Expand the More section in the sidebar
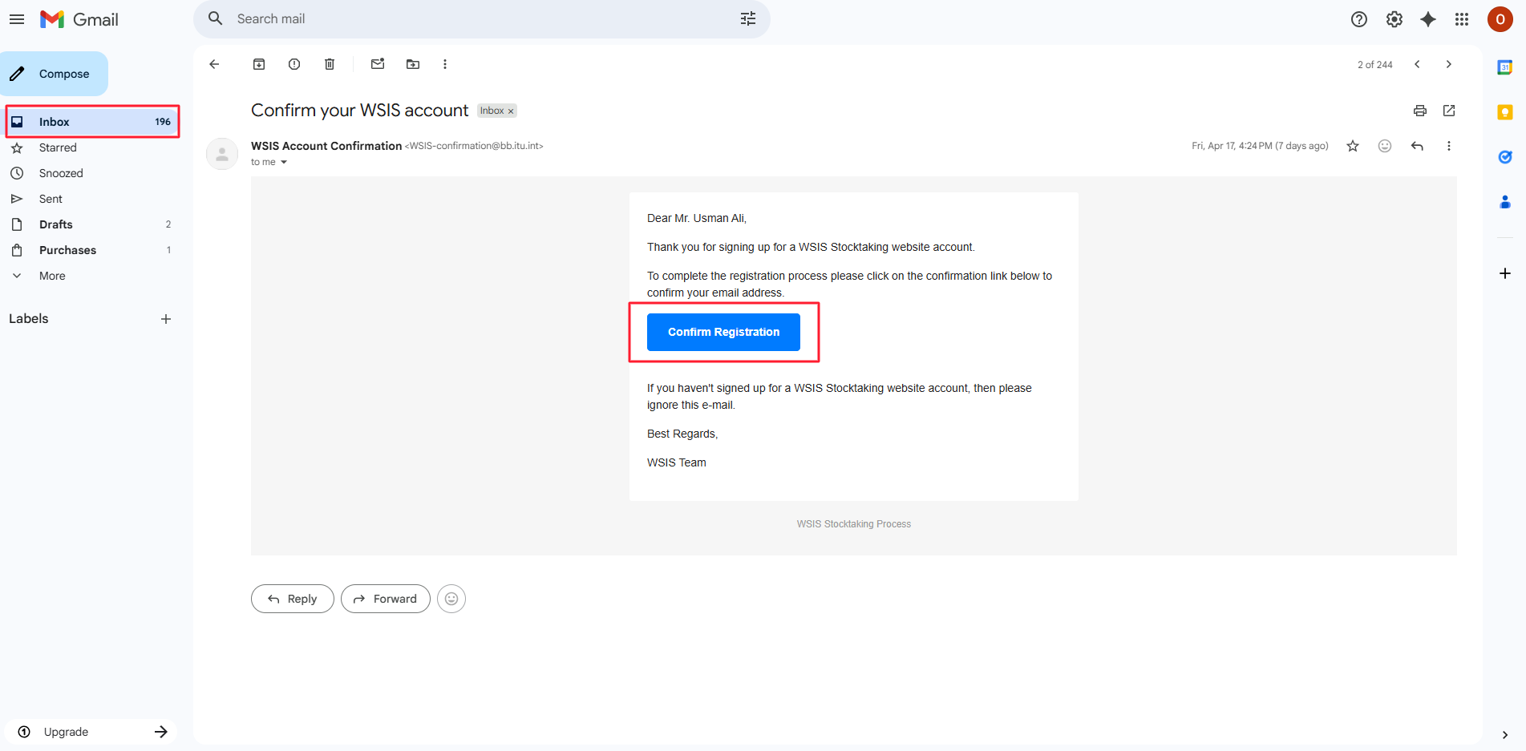 [x=52, y=276]
